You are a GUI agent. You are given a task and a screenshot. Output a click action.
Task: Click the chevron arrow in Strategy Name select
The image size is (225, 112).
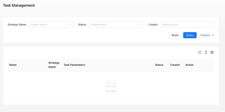point(70,24)
